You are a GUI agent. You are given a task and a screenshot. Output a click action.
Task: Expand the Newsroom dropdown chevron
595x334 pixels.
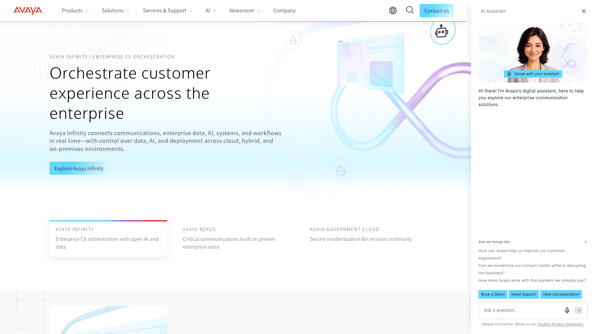coord(259,11)
